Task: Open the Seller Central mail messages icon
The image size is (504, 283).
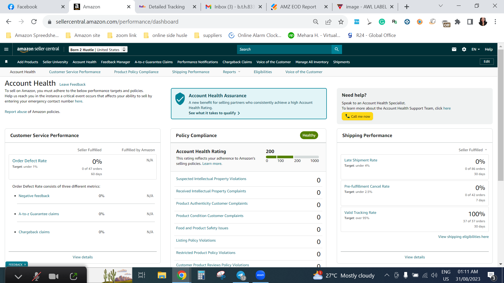Action: [454, 49]
